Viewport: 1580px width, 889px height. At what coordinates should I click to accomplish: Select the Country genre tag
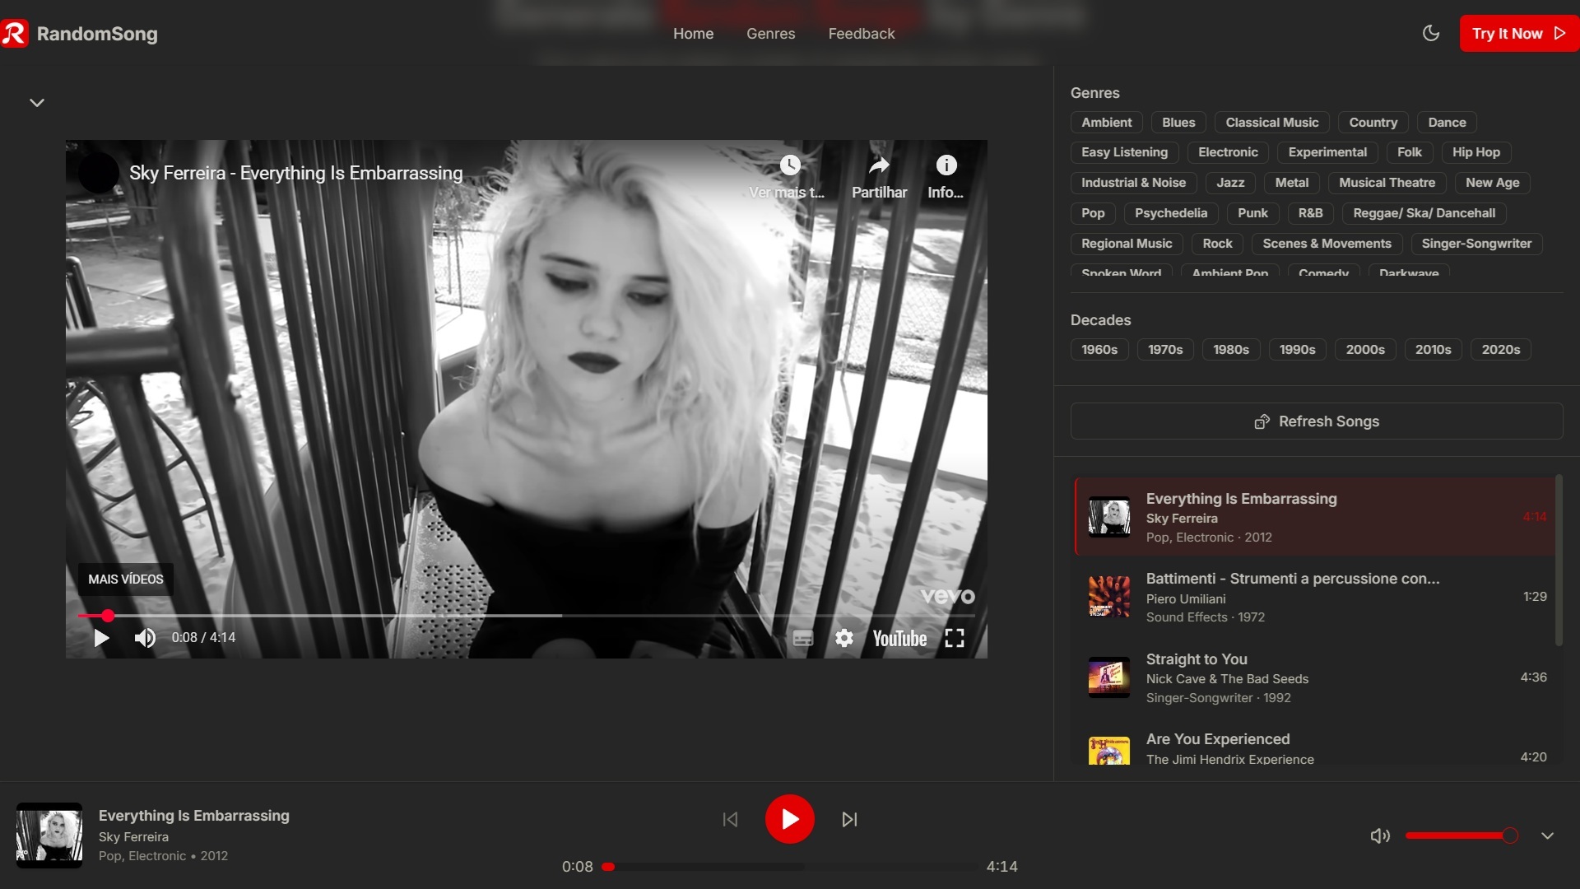point(1373,123)
